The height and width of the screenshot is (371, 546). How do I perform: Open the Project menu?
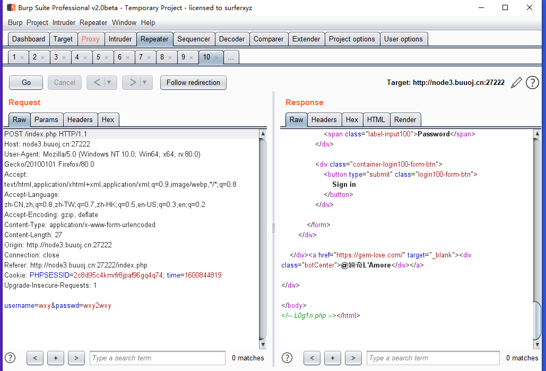point(37,23)
